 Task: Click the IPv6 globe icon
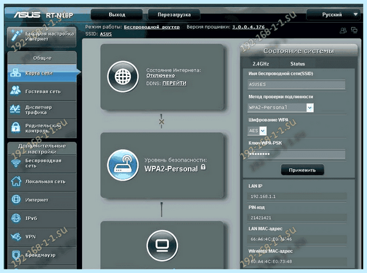16,218
